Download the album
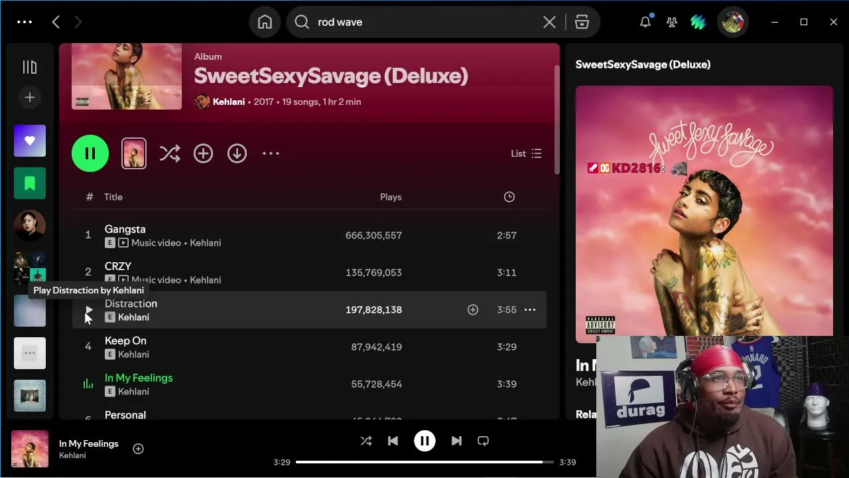The height and width of the screenshot is (478, 849). (x=237, y=153)
